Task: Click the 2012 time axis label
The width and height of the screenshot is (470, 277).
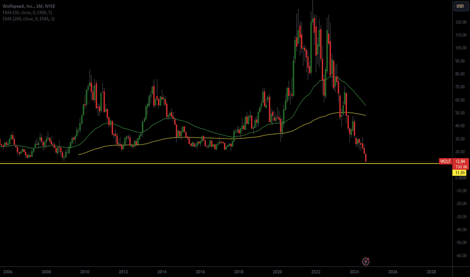Action: [123, 272]
